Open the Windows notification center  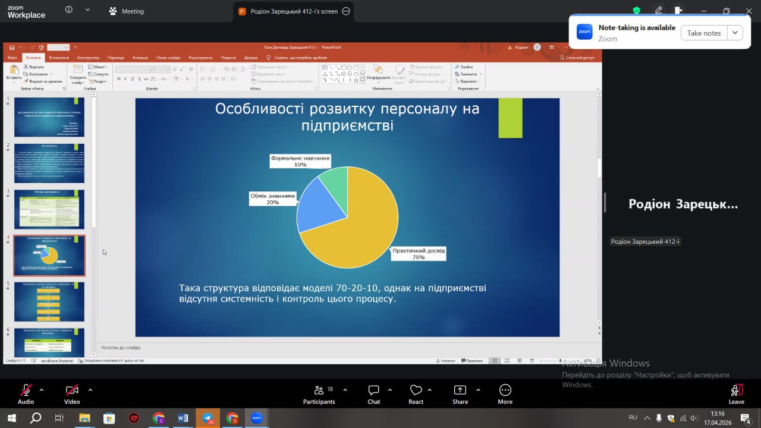[x=744, y=418]
